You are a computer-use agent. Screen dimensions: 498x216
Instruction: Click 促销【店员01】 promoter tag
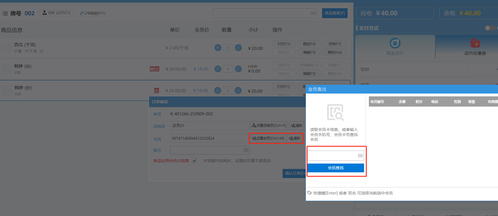point(56,13)
